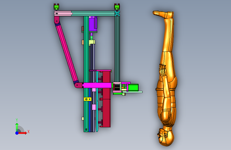Select the large red vertical block
Screen dimensions: 231x150
point(107,99)
